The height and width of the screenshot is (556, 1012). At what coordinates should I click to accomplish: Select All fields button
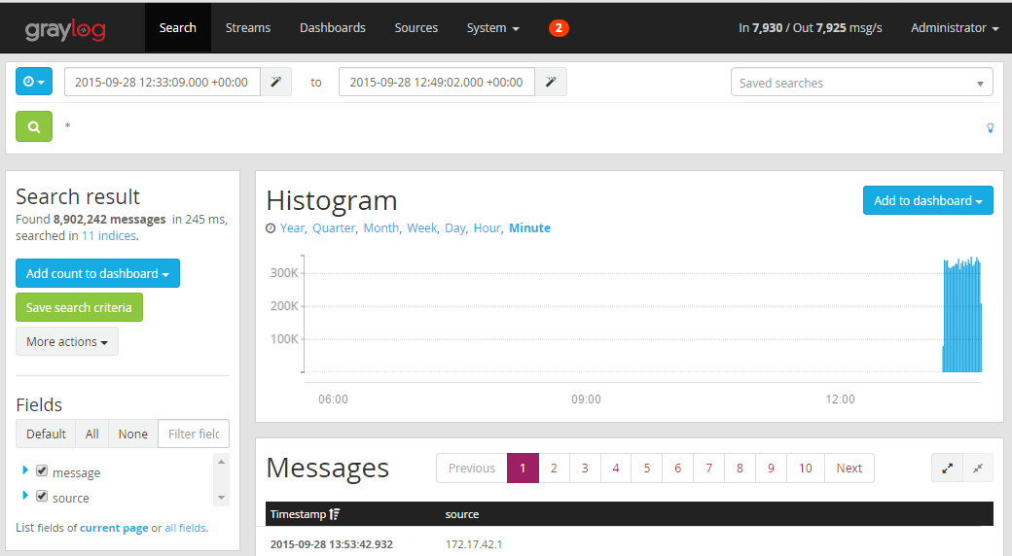click(92, 434)
